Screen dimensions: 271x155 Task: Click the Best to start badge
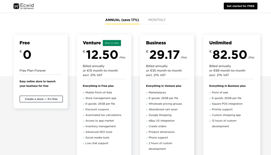coord(112,43)
